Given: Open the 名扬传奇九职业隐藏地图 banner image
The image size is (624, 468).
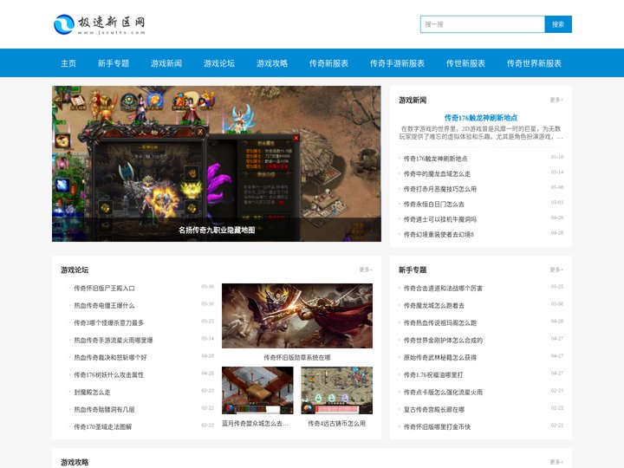Looking at the screenshot, I should [217, 164].
